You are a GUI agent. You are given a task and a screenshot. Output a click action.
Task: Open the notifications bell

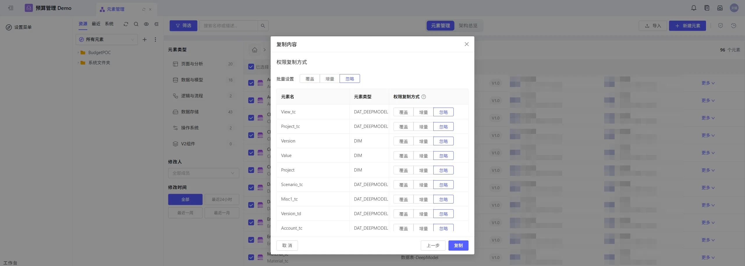[694, 8]
